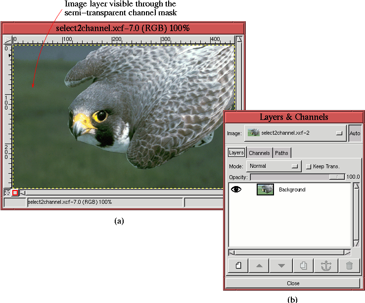This screenshot has width=365, height=303.
Task: Select the Background layer thumbnail
Action: 265,189
